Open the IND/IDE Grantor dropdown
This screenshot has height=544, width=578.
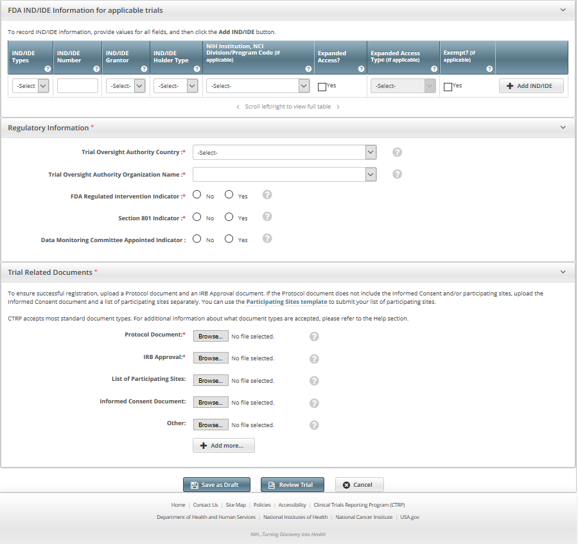(126, 86)
